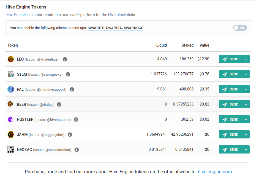The image size is (256, 179).
Task: Show info for the PAL token
Action: point(72,89)
